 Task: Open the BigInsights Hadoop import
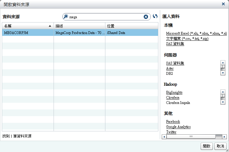pyautogui.click(x=174, y=92)
